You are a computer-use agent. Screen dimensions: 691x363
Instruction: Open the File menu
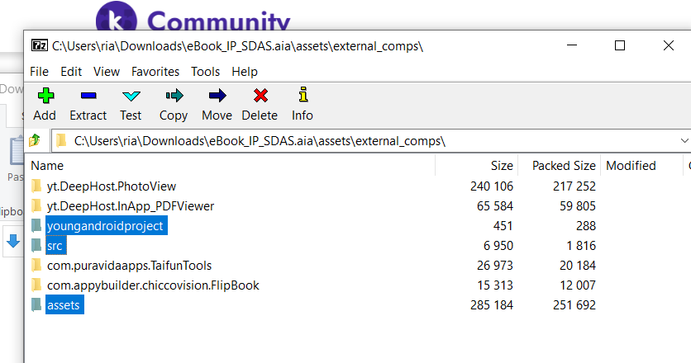[x=39, y=71]
